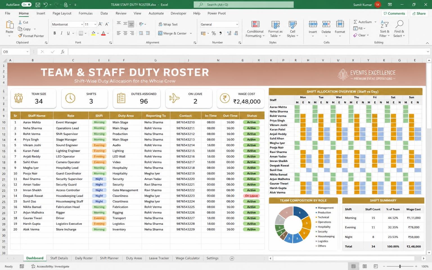Screen dimensions: 432x270
Task: Expand the AutoSum dropdown arrow
Action: coord(375,22)
